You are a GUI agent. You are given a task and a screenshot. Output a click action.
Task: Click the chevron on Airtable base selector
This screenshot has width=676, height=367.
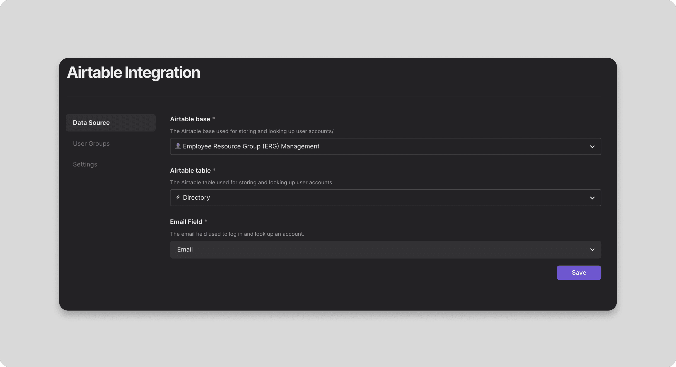pos(592,147)
